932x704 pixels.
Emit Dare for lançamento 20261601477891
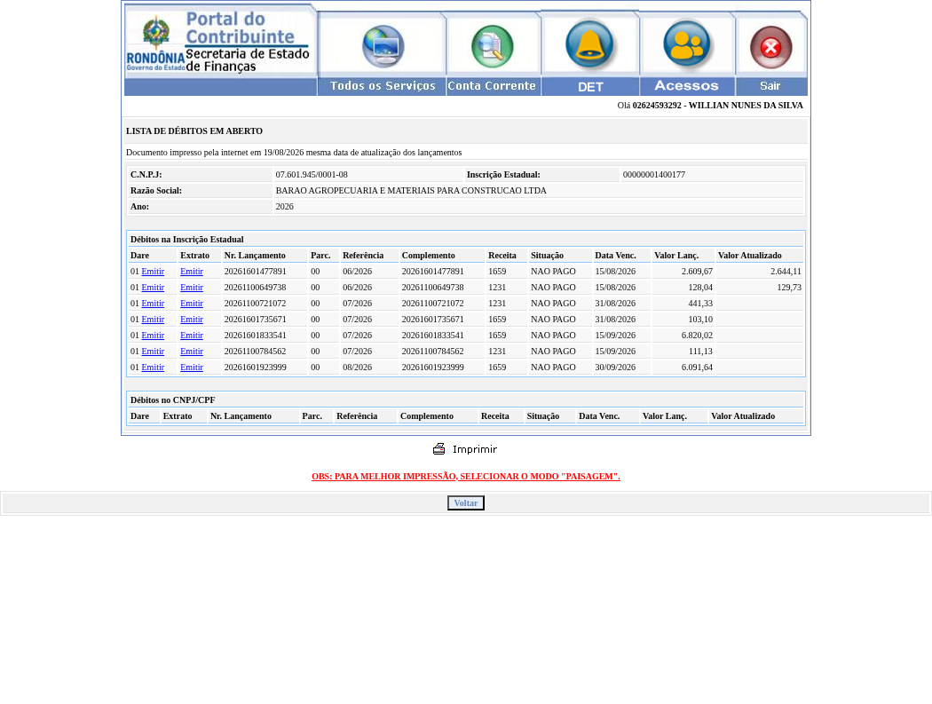pyautogui.click(x=153, y=271)
